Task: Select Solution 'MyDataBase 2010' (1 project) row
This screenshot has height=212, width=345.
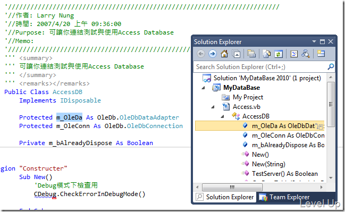Action: click(x=267, y=78)
